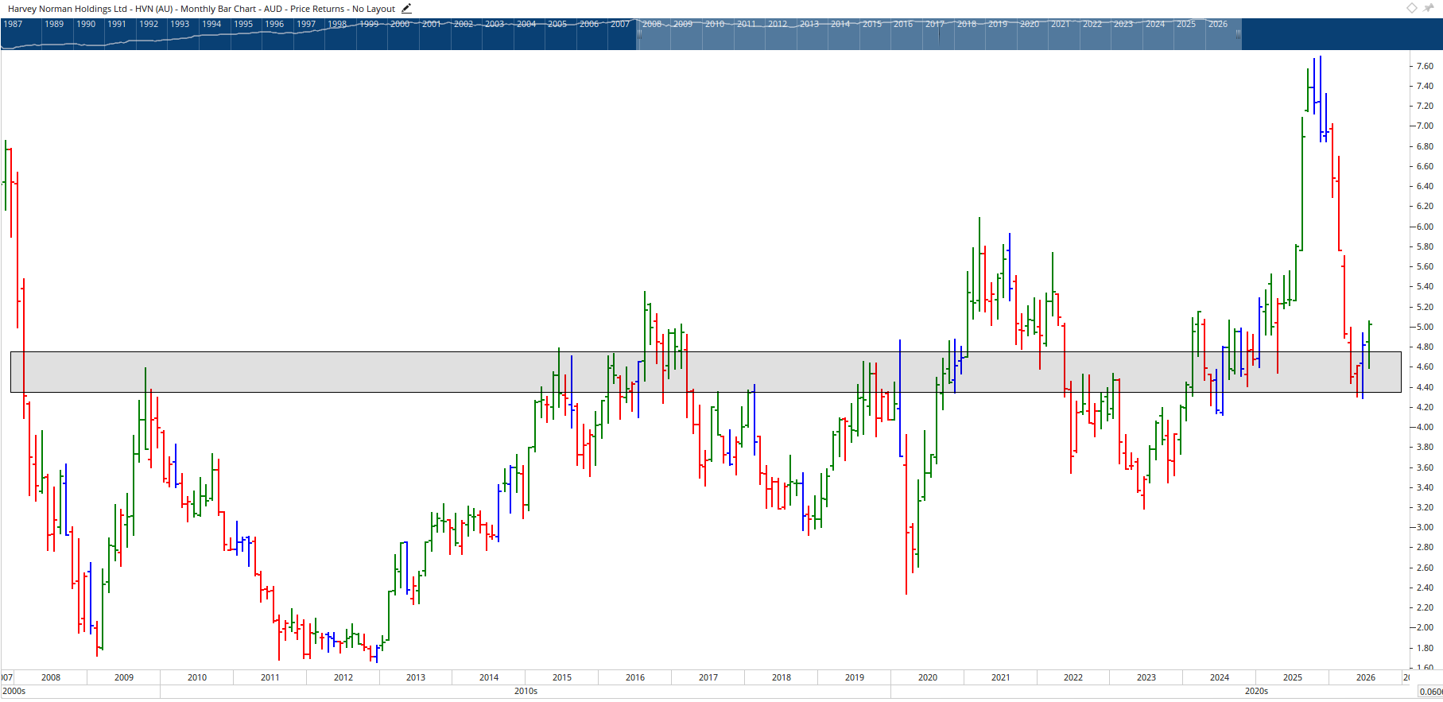Click 1997 in the navigator timeline
The width and height of the screenshot is (1443, 702).
click(306, 24)
